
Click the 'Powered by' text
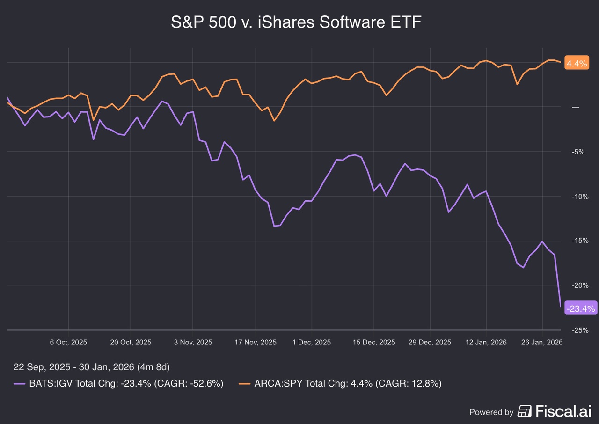tap(491, 412)
